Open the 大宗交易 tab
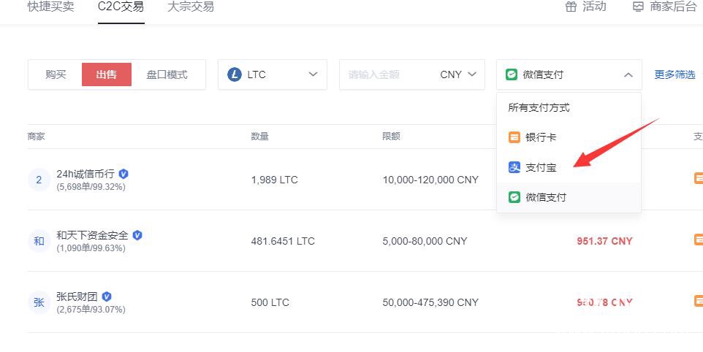This screenshot has width=703, height=352. (x=191, y=7)
